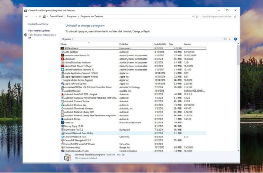The height and width of the screenshot is (173, 263).
Task: Click the Adobe Flash Player 15 Plugin icon
Action: pyautogui.click(x=62, y=66)
